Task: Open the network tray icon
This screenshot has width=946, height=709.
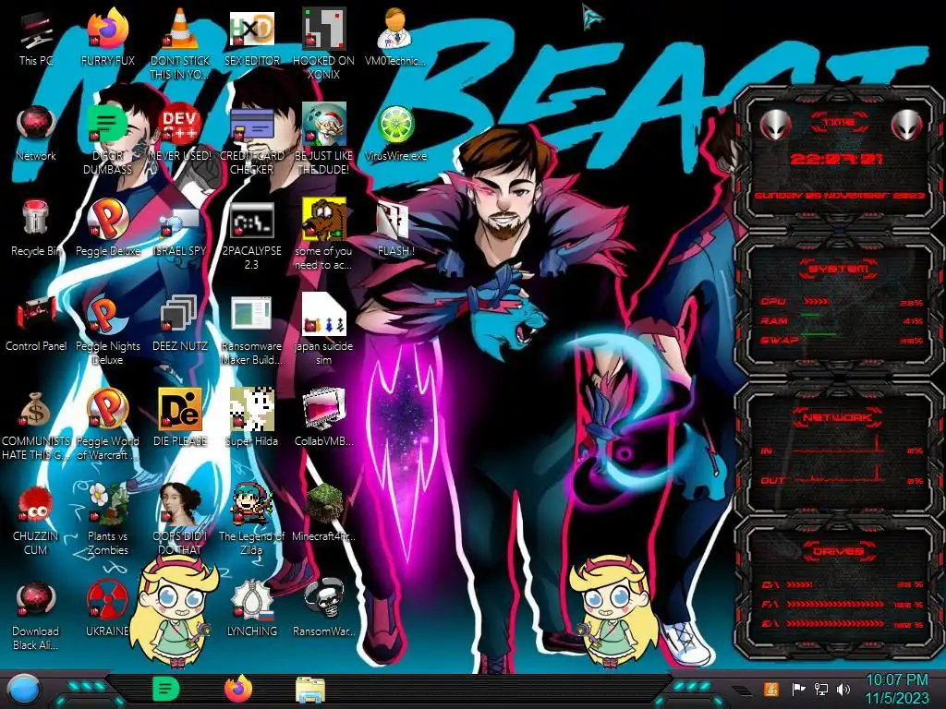Action: point(820,689)
